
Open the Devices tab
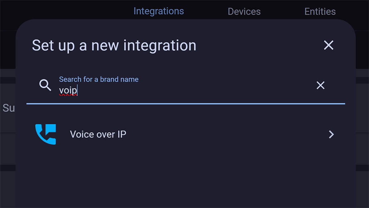[244, 12]
